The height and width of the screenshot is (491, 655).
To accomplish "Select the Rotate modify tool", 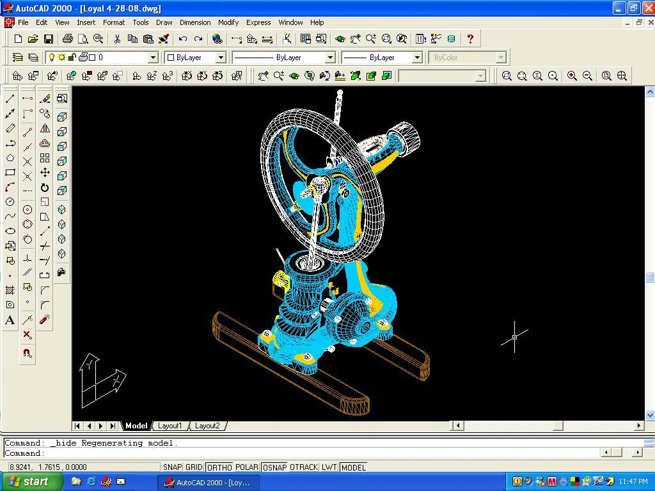I will coord(45,187).
